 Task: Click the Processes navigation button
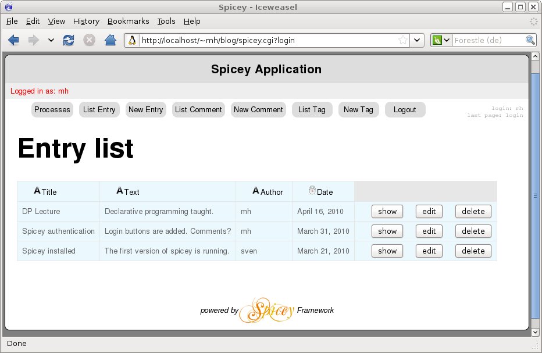[x=52, y=109]
